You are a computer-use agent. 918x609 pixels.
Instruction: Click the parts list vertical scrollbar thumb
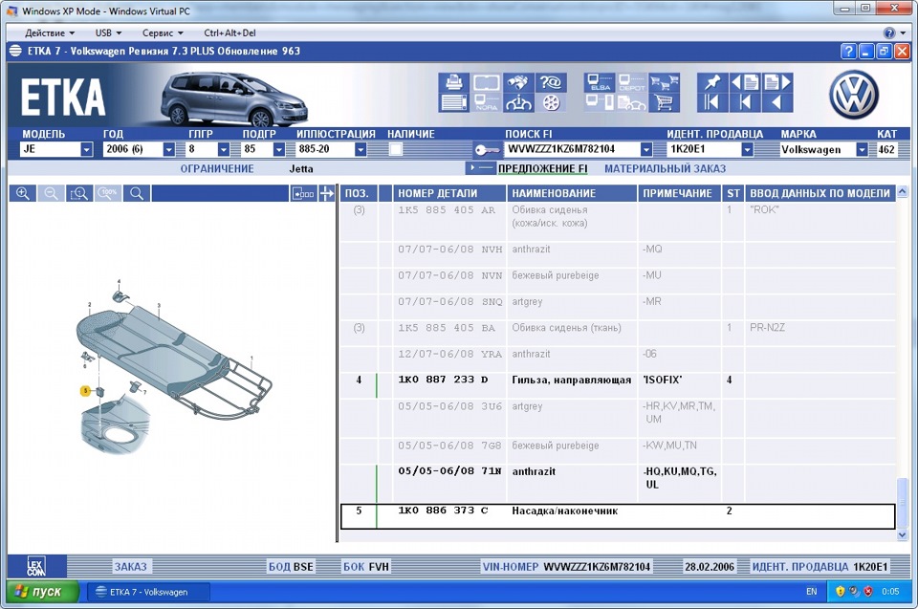click(x=902, y=503)
